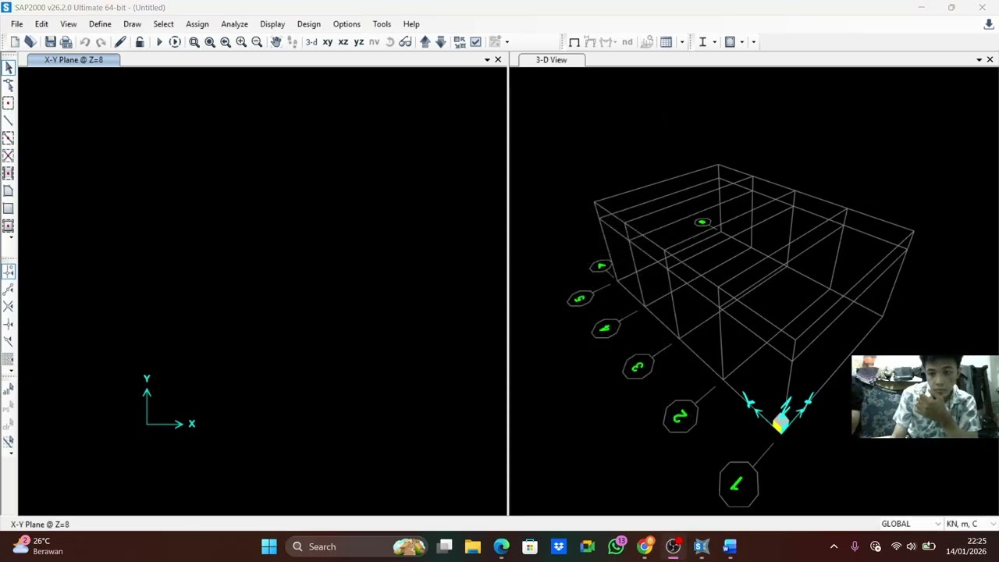Open WhatsApp from the taskbar
Screen dimensions: 999x562
click(616, 546)
